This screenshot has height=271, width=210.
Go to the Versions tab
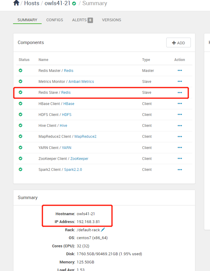[x=112, y=20]
